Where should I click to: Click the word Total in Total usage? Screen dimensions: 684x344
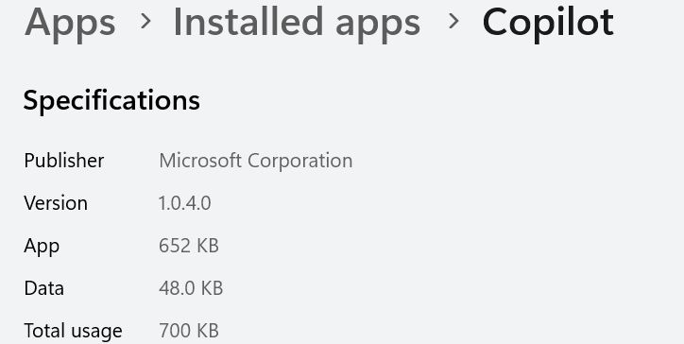click(43, 331)
